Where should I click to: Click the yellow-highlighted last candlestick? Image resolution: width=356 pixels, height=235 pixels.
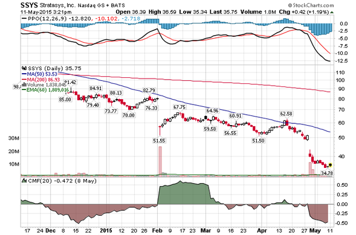coord(331,165)
